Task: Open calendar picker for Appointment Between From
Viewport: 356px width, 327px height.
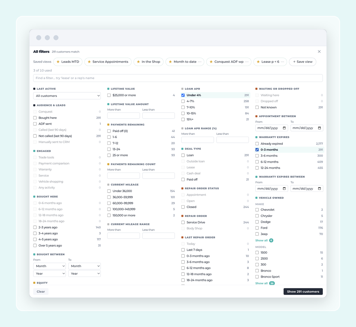Action: click(284, 128)
